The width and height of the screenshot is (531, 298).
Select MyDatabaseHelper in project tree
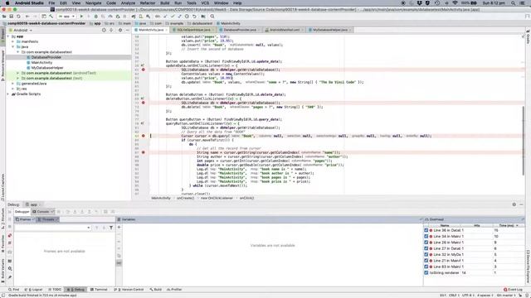[47, 68]
